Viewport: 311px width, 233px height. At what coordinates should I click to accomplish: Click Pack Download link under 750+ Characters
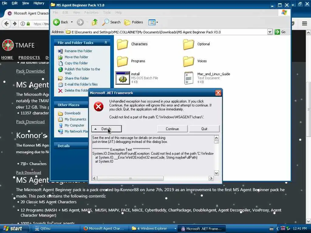tap(29, 173)
